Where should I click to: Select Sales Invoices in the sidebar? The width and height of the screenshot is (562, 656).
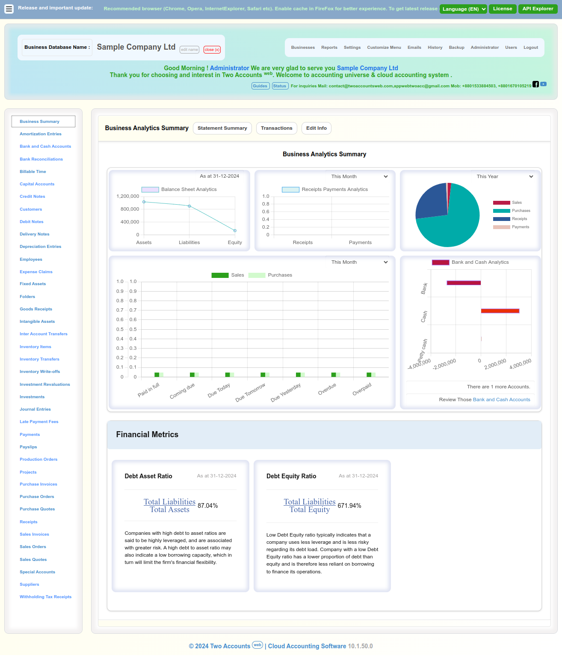(34, 534)
